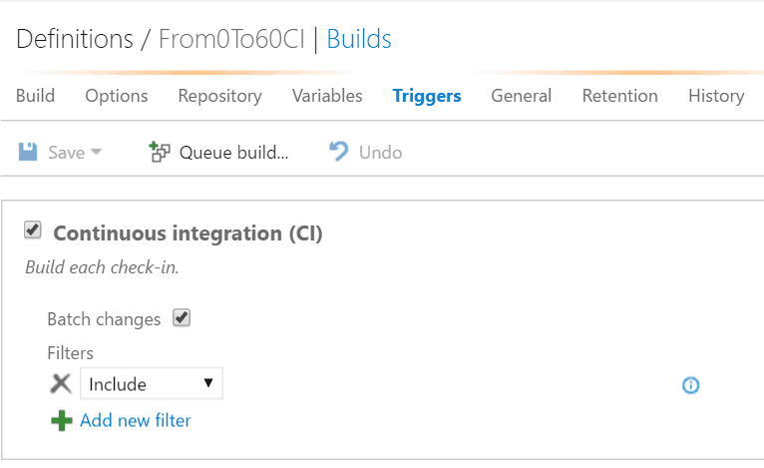This screenshot has width=764, height=468.
Task: Remove the Include filter with X icon
Action: coord(61,383)
